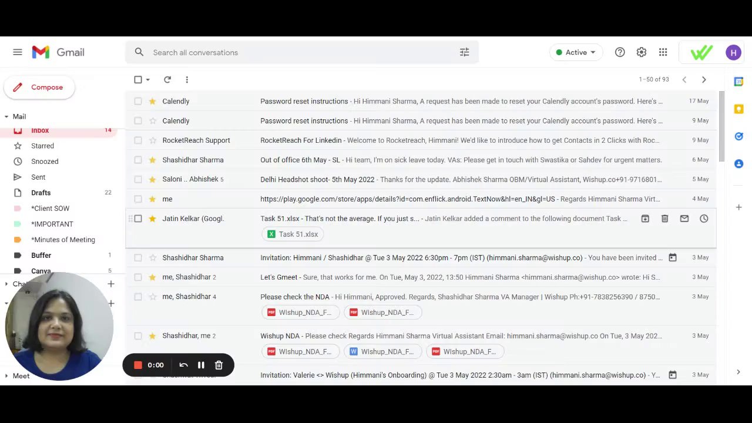
Task: Open Delhi Headshot shoot email
Action: click(421, 179)
